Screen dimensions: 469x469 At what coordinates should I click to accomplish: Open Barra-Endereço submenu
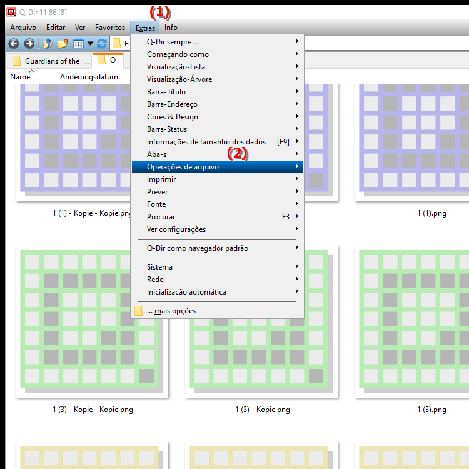click(x=217, y=104)
